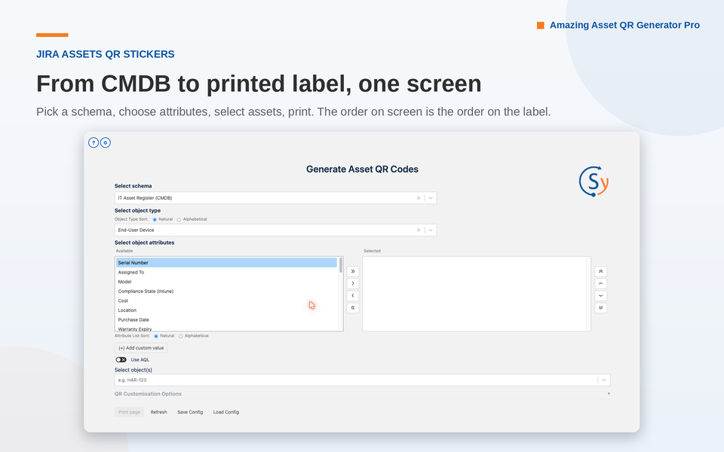Click the Sy company logo
This screenshot has height=452, width=724.
click(594, 182)
